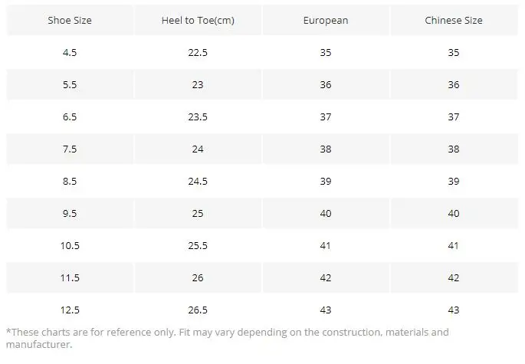Viewport: 525px width, 364px height.
Task: Select the European column header
Action: [326, 21]
